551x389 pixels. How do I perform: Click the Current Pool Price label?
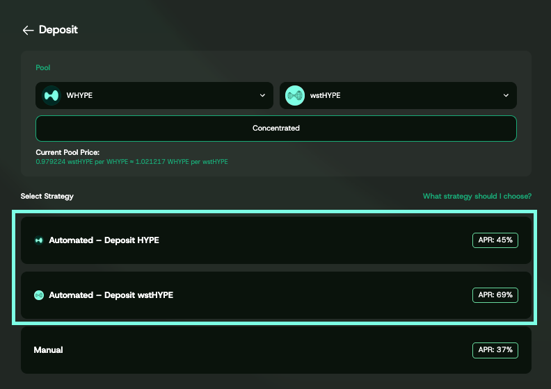pos(67,152)
